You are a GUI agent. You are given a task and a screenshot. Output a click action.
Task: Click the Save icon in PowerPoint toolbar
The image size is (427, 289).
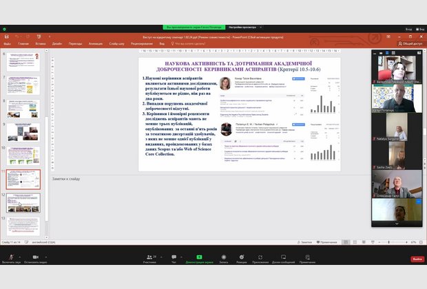click(7, 36)
